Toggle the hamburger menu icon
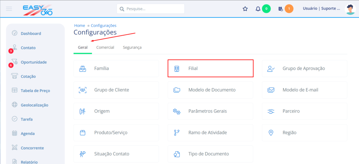 pyautogui.click(x=9, y=9)
